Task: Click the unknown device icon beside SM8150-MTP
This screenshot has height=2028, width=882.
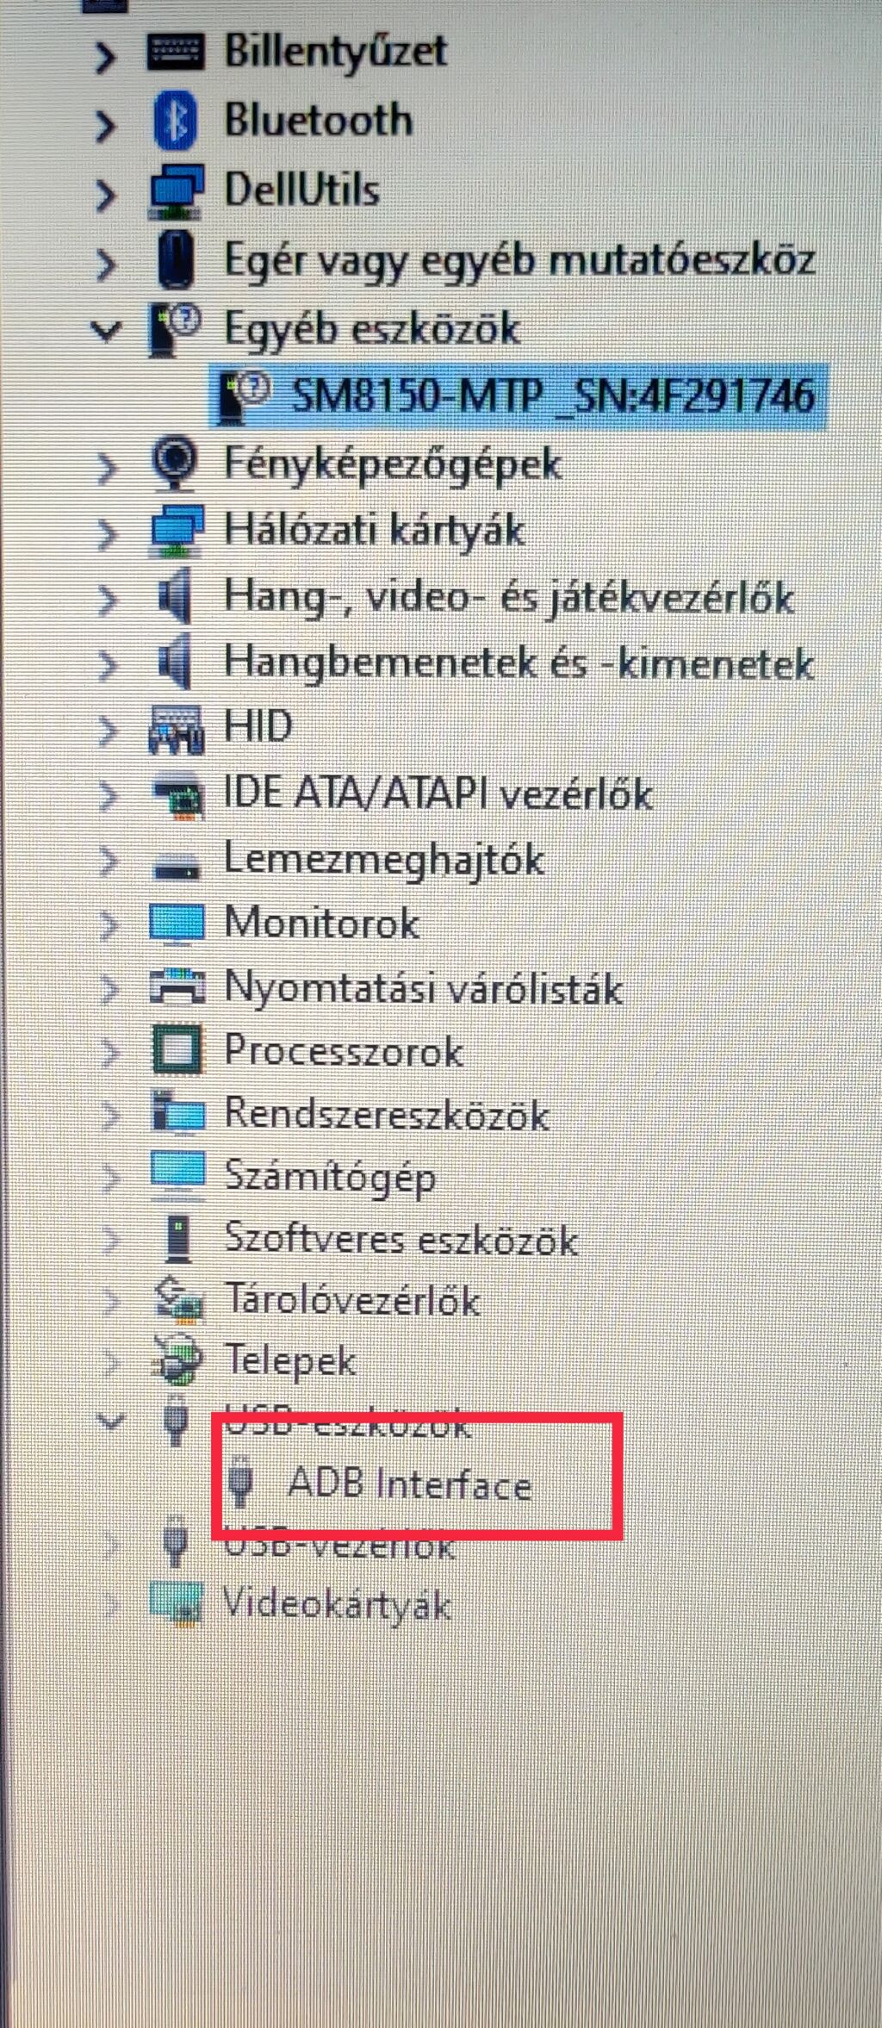Action: click(245, 396)
